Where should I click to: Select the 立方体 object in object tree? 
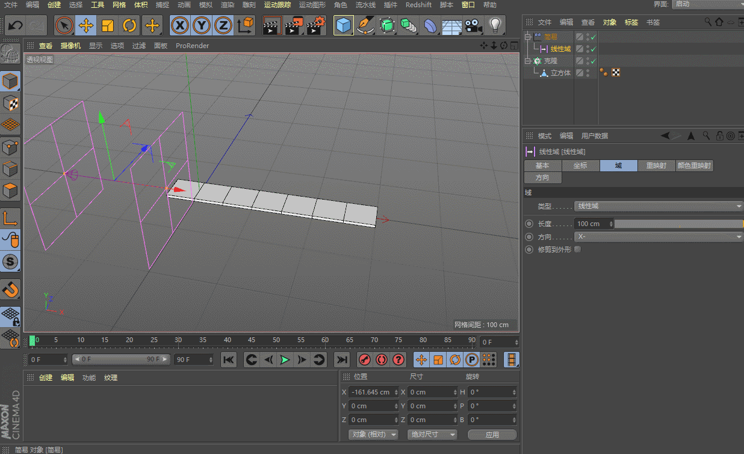click(x=560, y=73)
